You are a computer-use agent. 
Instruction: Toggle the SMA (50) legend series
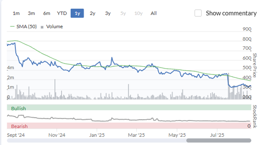(x=23, y=26)
